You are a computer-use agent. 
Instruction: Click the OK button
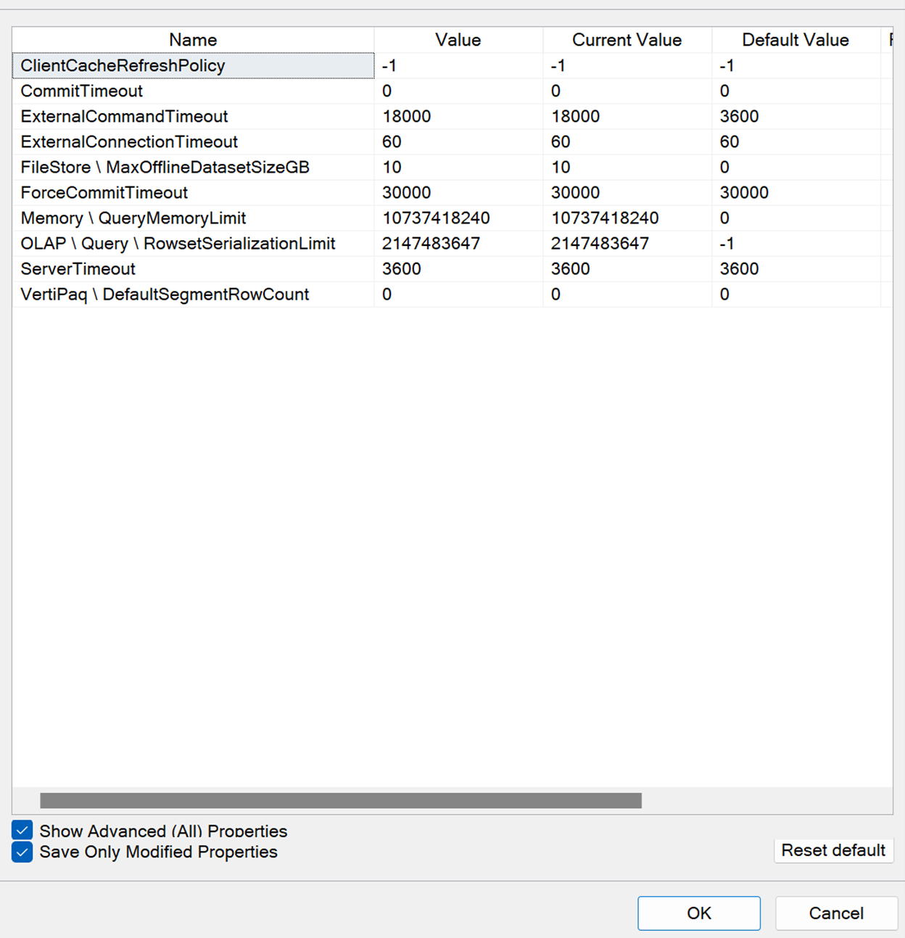pos(699,913)
